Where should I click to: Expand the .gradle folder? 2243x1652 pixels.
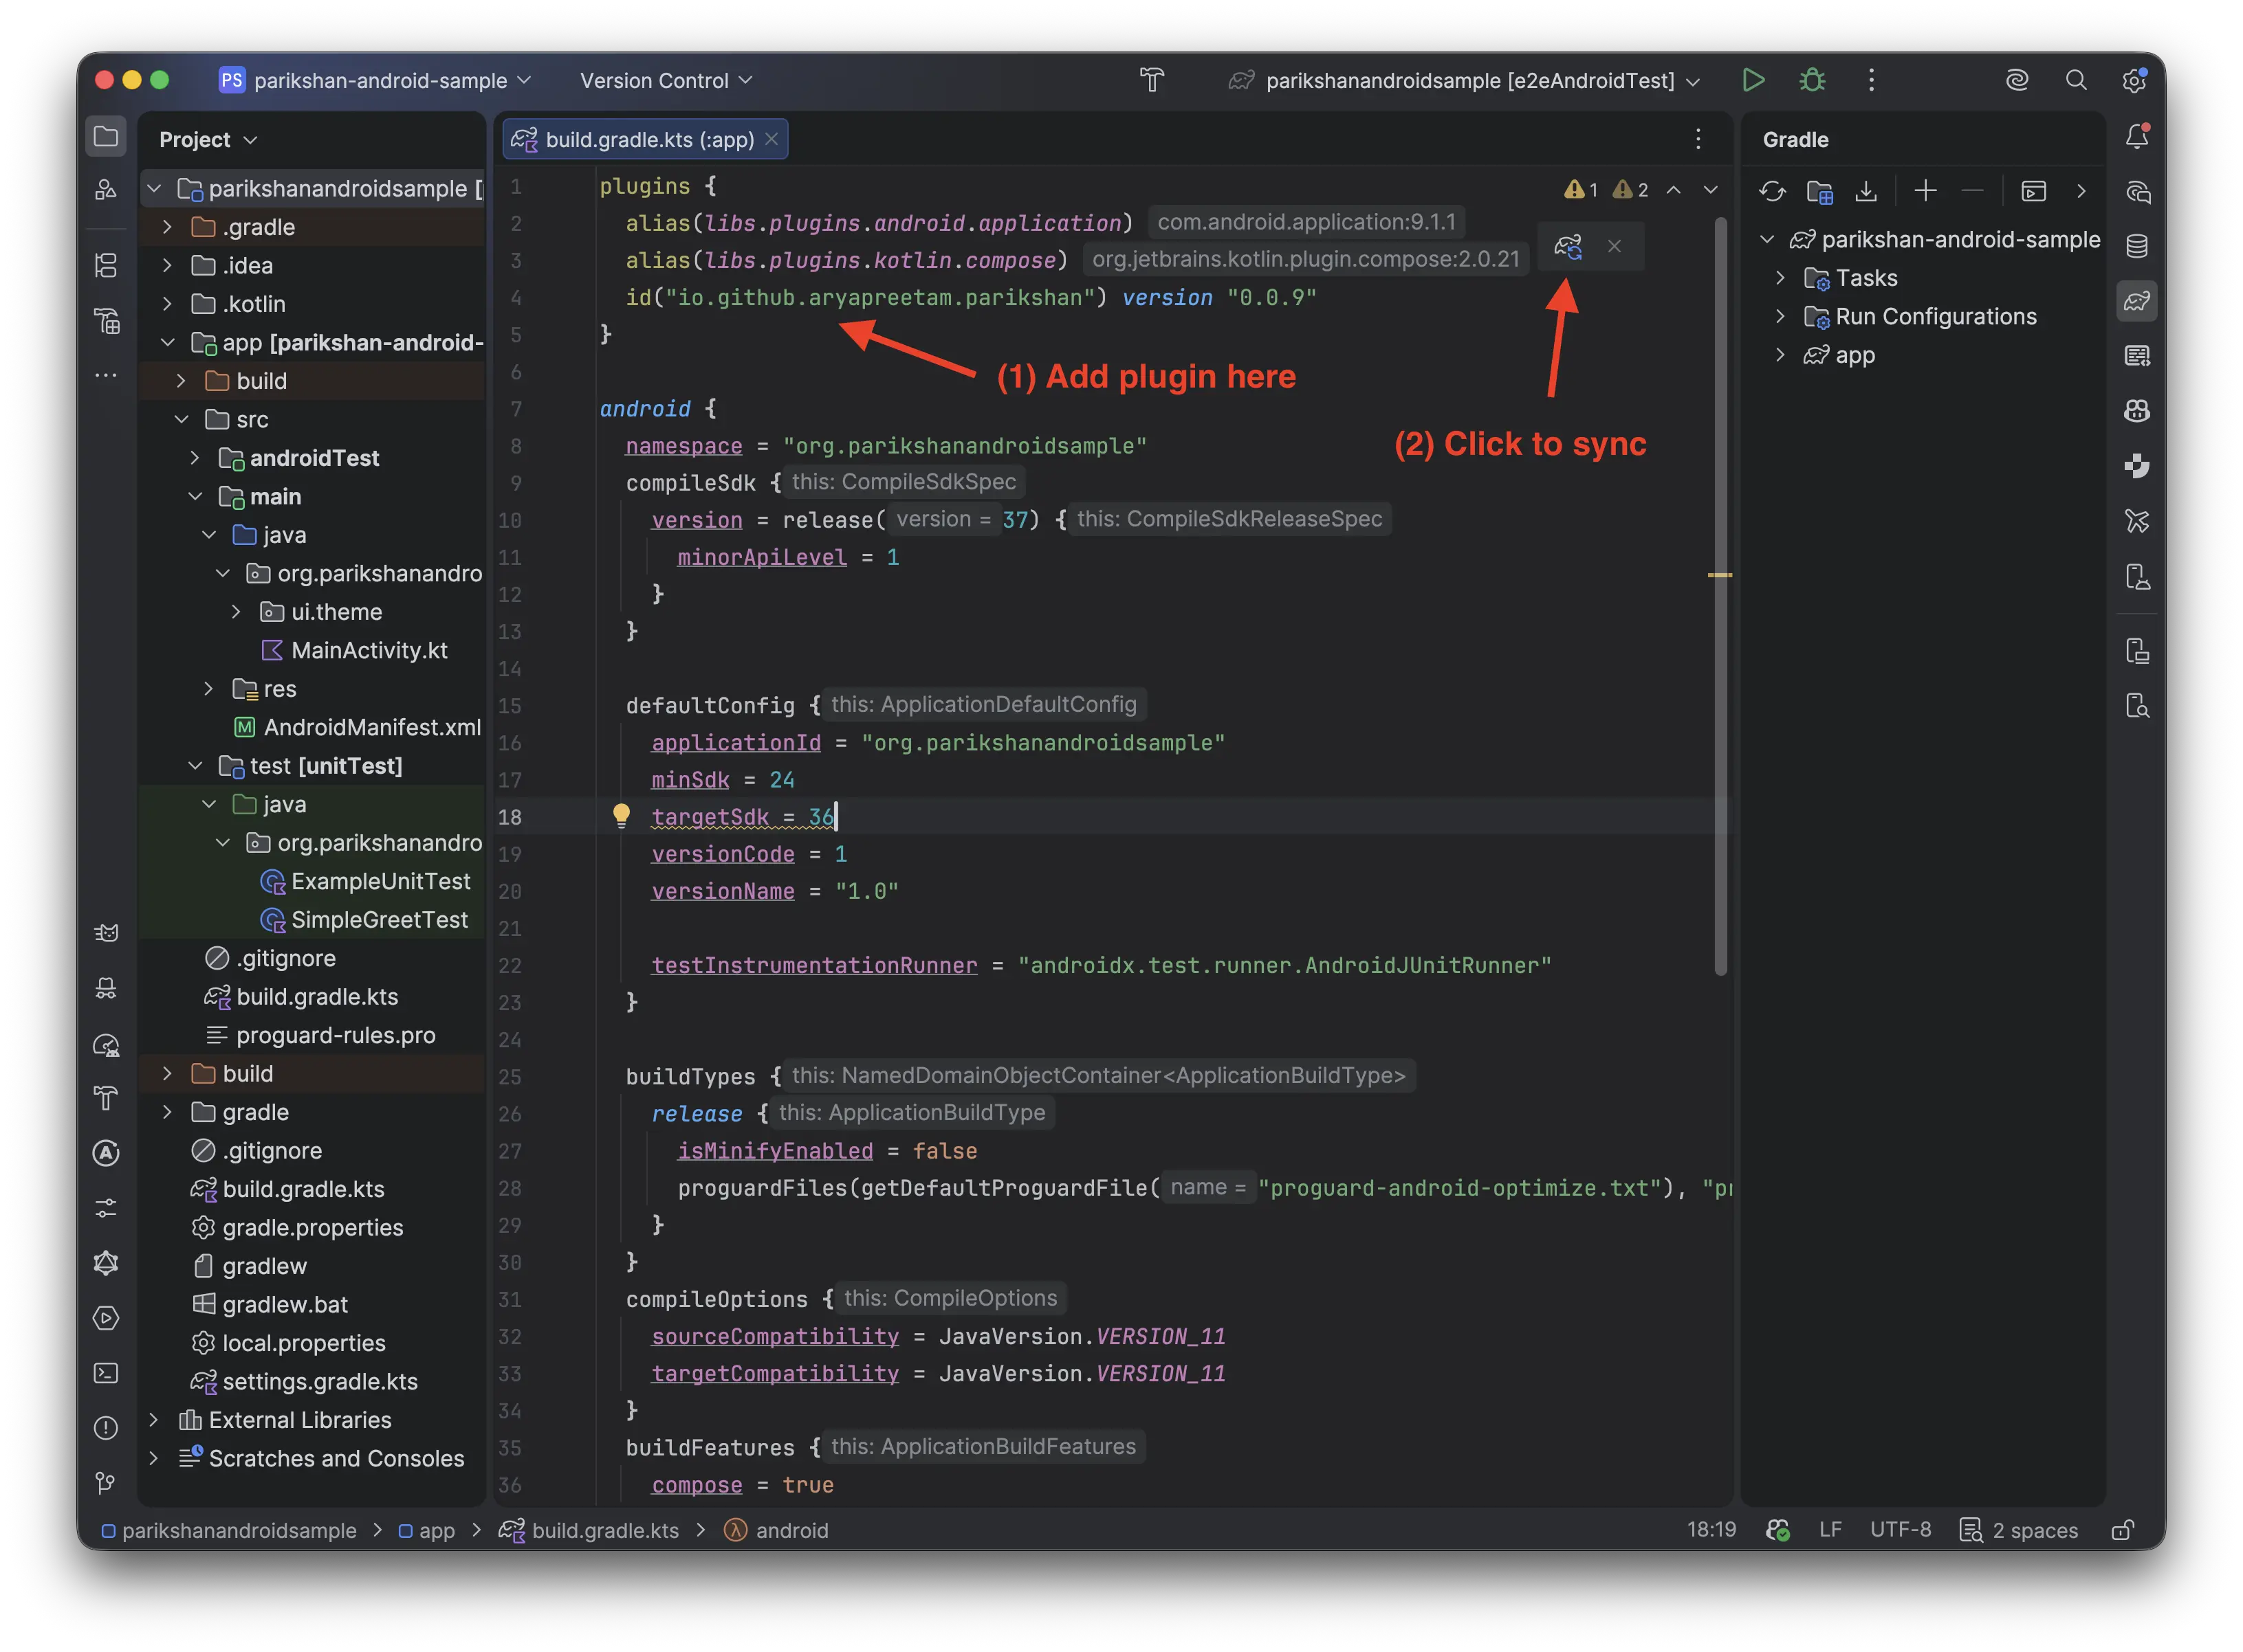tap(167, 227)
